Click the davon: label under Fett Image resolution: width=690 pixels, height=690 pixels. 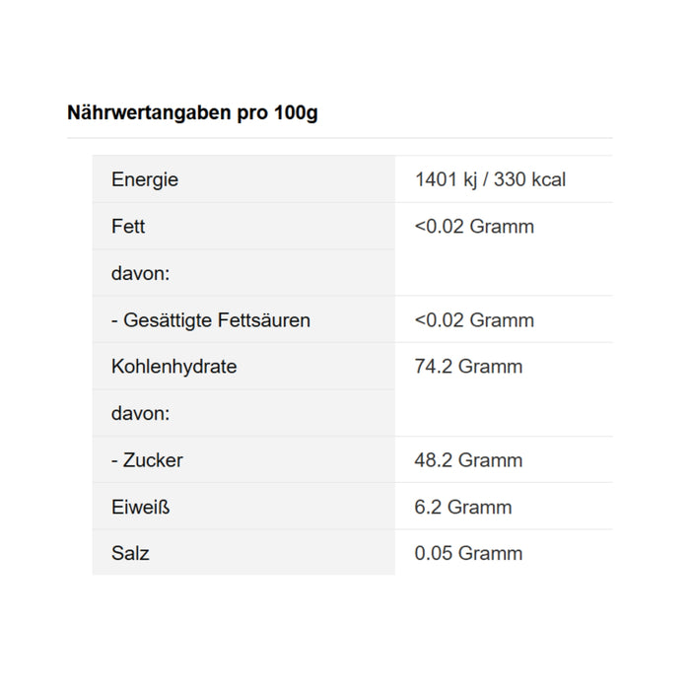(x=141, y=273)
